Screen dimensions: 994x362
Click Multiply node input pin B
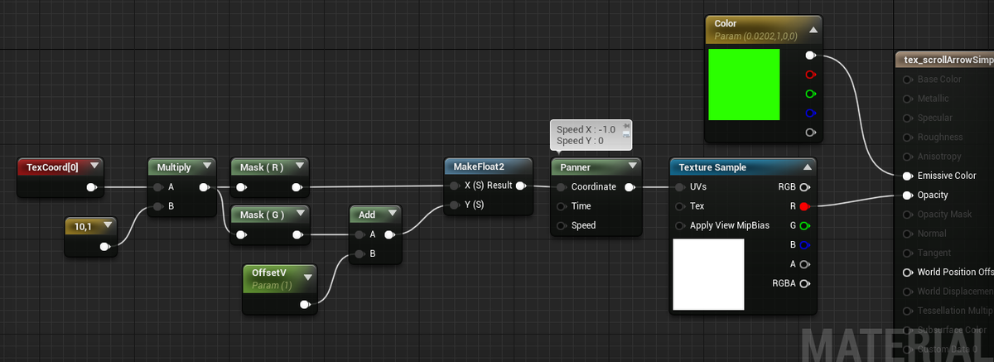[157, 206]
